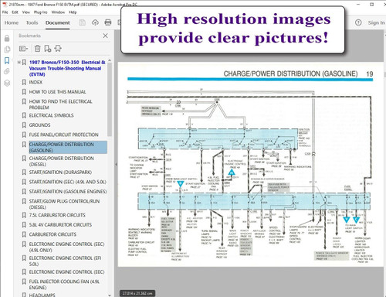Click the bookmarks panel scrollbar thumb
The width and height of the screenshot is (386, 297).
point(110,99)
